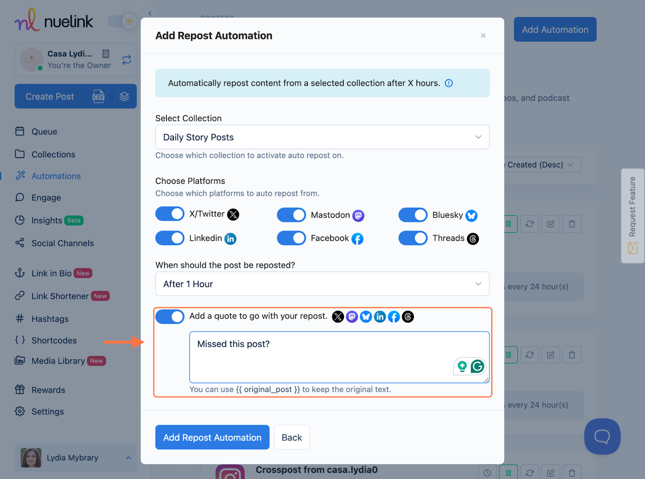Expand the Lydia Mybrary user menu
The width and height of the screenshot is (645, 479).
point(76,458)
